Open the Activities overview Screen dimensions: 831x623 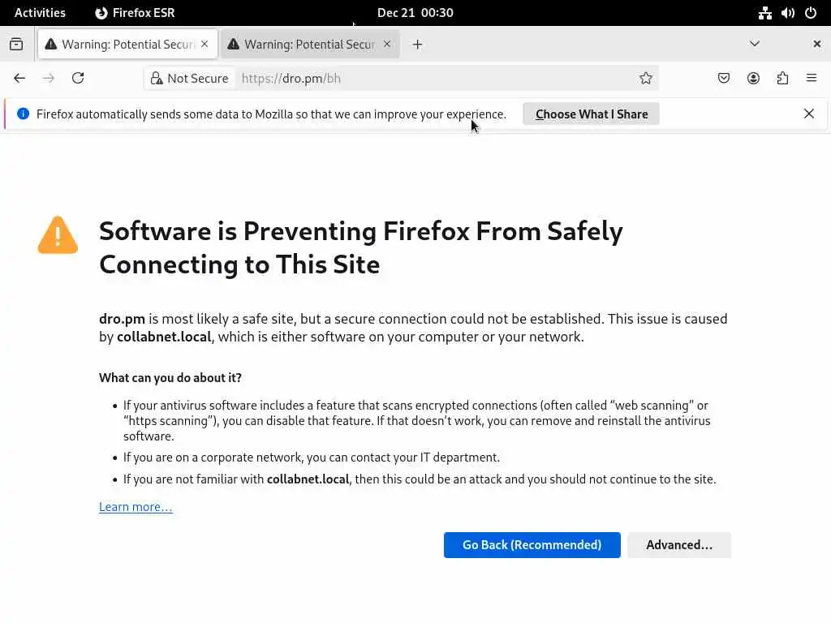click(x=40, y=13)
